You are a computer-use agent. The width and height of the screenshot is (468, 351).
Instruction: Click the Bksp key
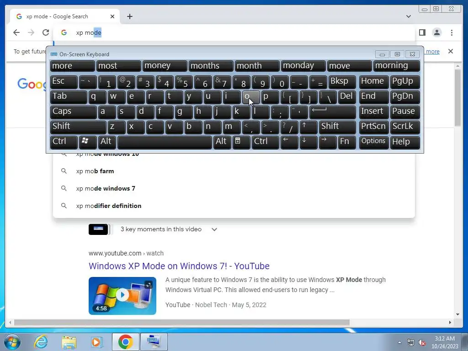(x=342, y=82)
